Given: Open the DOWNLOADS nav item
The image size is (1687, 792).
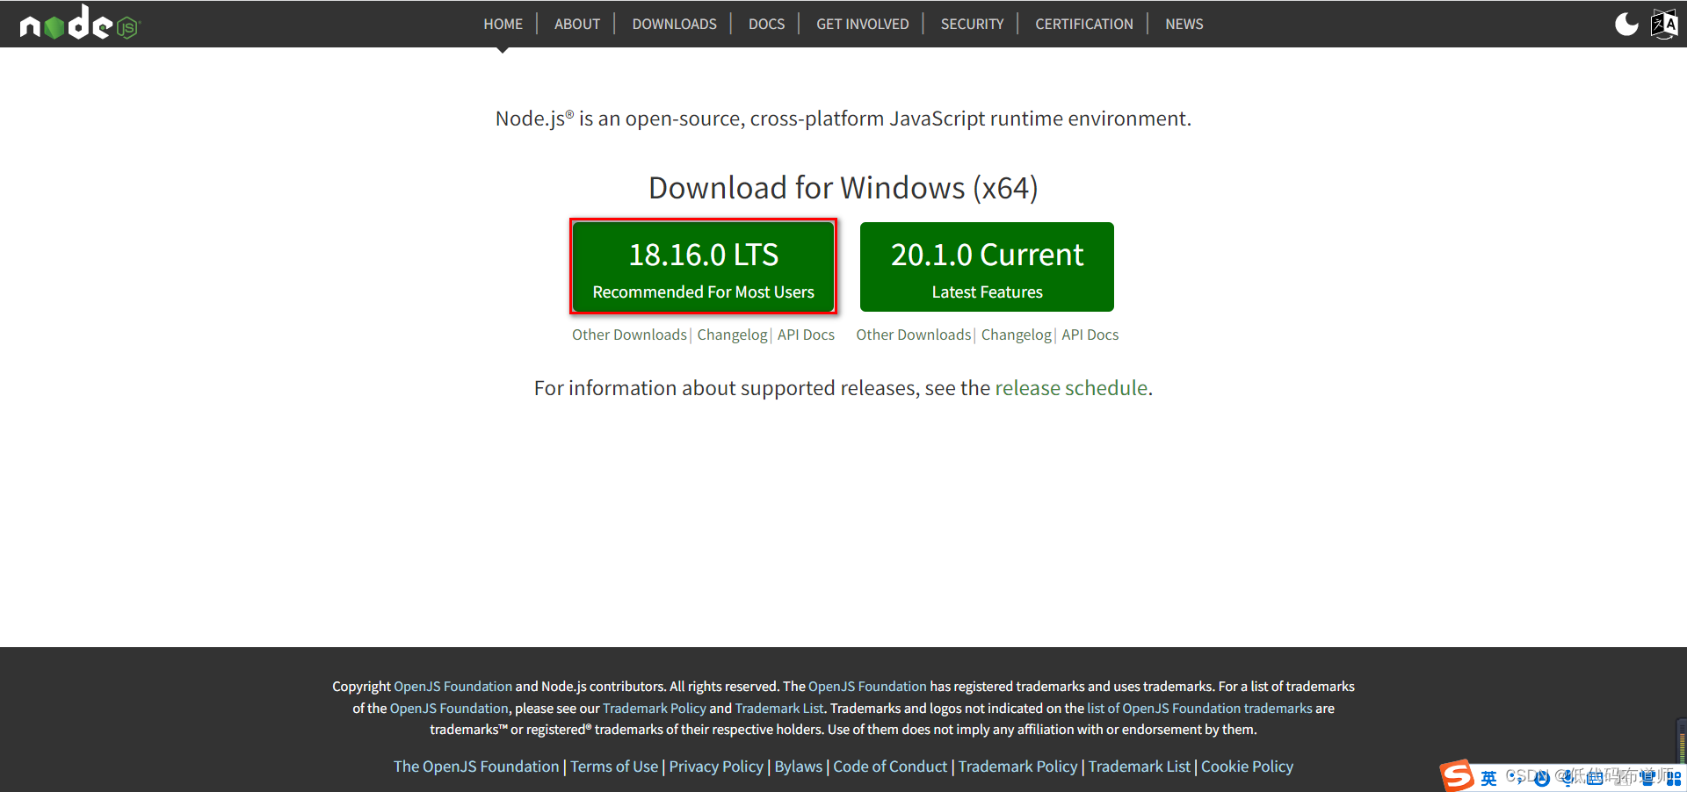Looking at the screenshot, I should [x=674, y=24].
